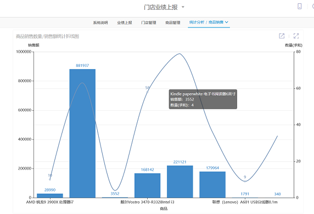
Task: Click the Kindle paperwhite tooltip box
Action: coord(203,99)
